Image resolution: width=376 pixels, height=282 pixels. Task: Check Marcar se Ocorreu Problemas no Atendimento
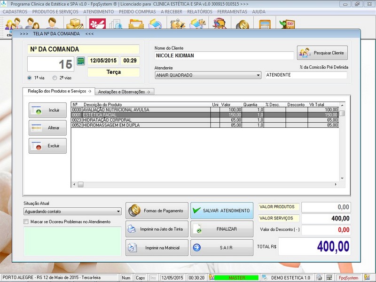[x=26, y=221]
